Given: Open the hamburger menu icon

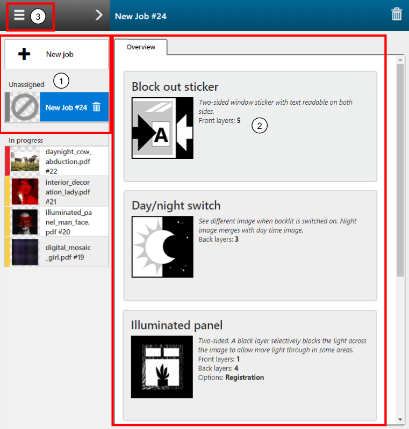Looking at the screenshot, I should 19,16.
